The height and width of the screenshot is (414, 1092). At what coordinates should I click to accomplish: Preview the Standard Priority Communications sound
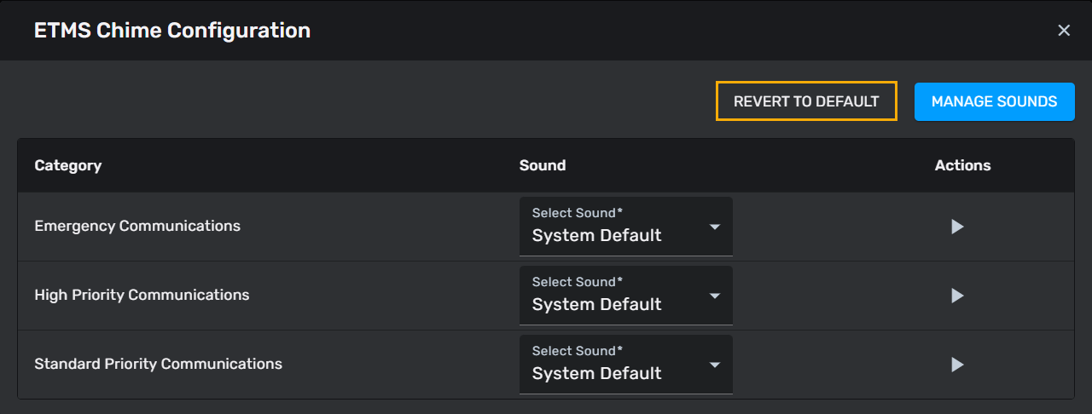coord(957,365)
